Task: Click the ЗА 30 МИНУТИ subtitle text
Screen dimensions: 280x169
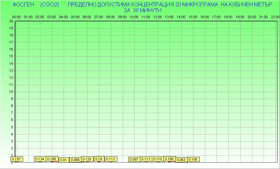Action: pos(142,10)
